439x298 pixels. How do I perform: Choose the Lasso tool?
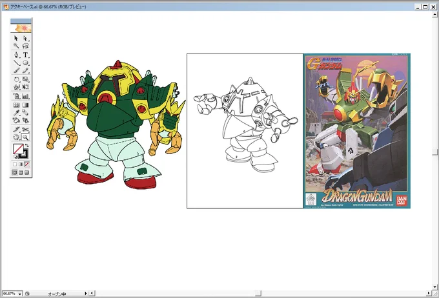pos(25,46)
